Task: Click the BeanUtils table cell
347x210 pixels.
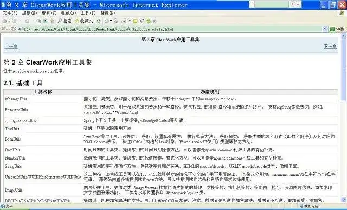Action: click(43, 139)
